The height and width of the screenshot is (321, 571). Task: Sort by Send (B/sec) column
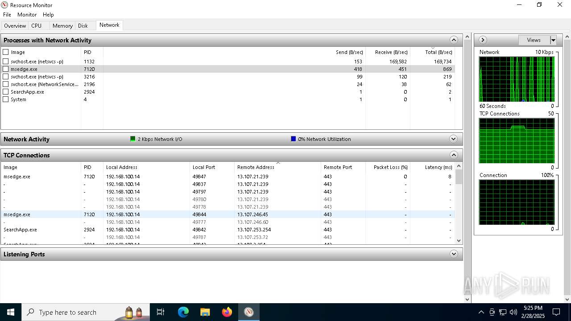pyautogui.click(x=349, y=52)
